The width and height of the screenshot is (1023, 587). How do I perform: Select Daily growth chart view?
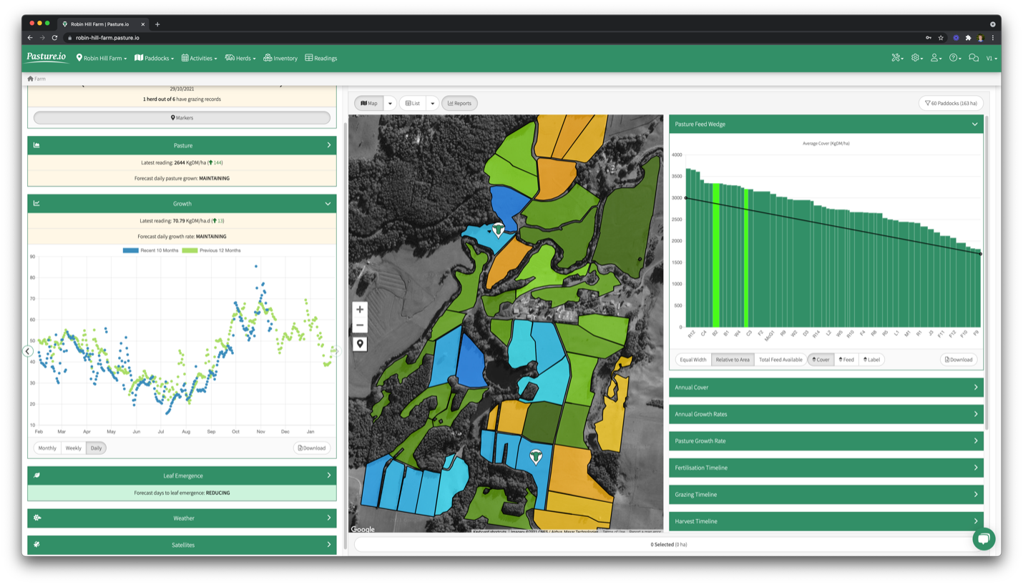(96, 448)
